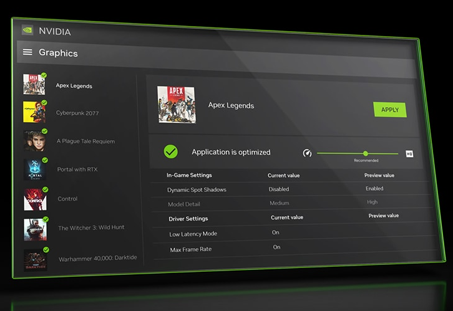This screenshot has height=311, width=453.
Task: Click the optimization slider Recommended handle
Action: coord(366,153)
